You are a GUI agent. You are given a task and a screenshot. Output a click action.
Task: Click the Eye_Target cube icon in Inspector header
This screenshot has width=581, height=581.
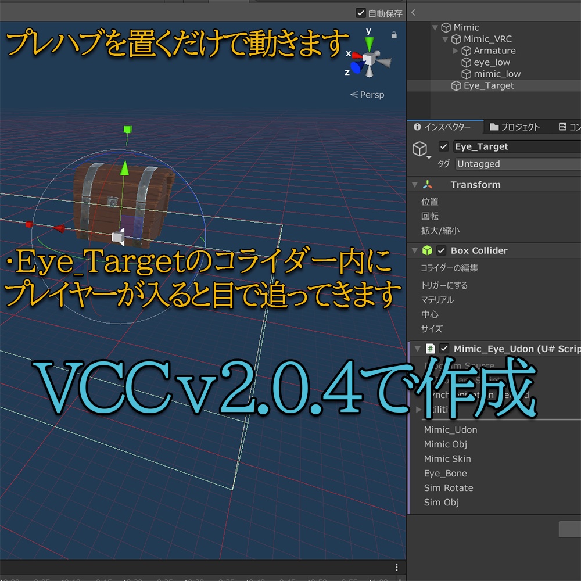[420, 148]
